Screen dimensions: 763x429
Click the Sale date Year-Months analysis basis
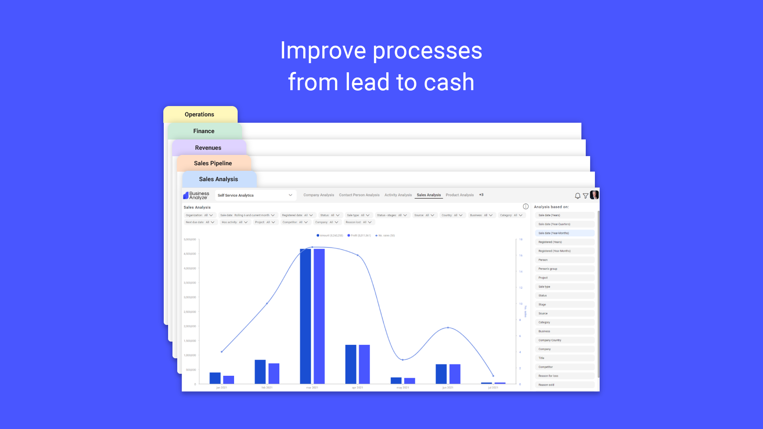click(x=564, y=233)
